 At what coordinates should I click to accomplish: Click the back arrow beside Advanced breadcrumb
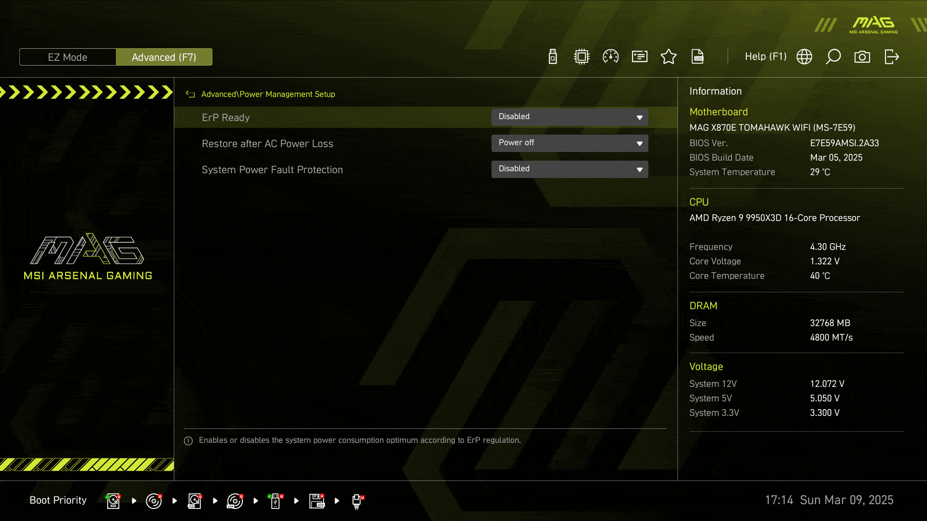pos(190,95)
